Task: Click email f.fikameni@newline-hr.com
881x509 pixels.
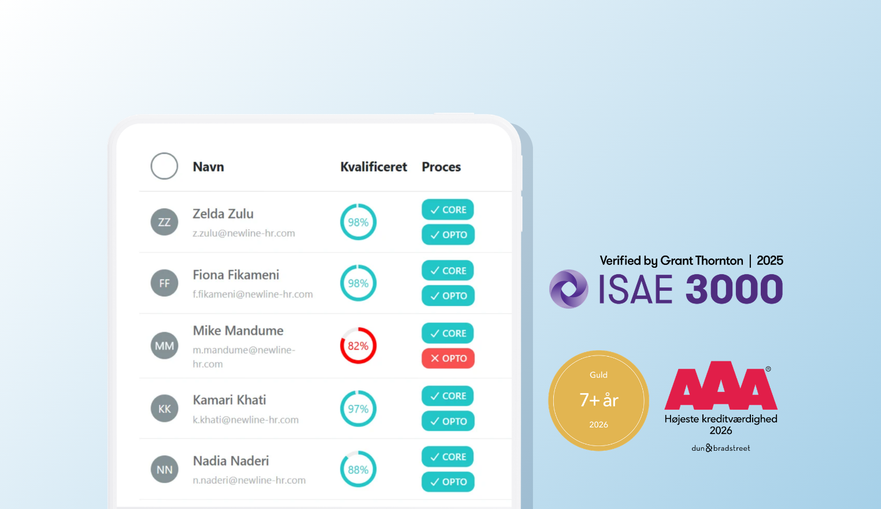Action: (253, 294)
